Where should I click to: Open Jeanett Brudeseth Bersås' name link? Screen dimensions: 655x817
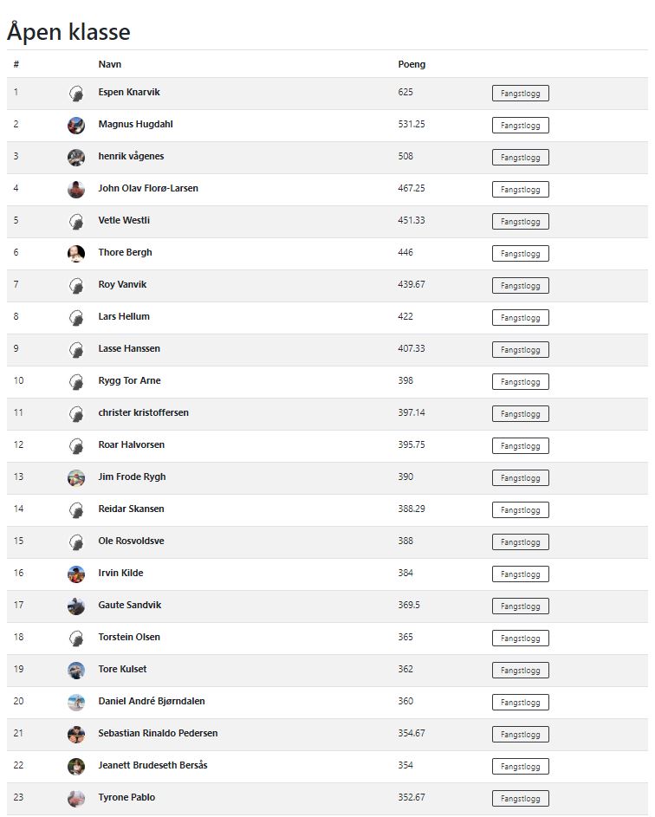point(152,765)
